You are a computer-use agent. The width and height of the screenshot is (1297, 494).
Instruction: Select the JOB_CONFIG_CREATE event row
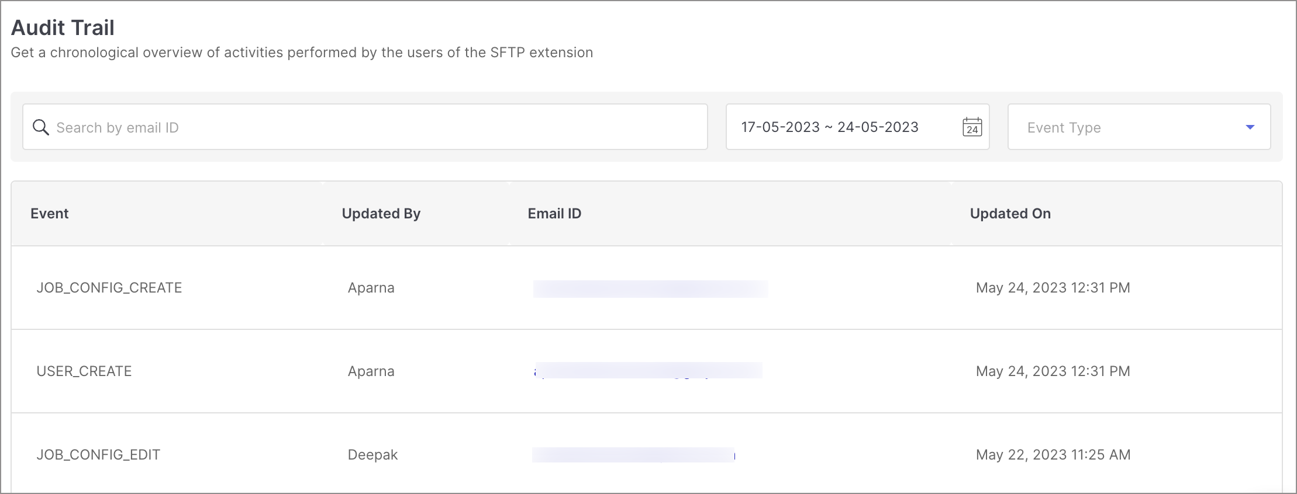coord(647,288)
